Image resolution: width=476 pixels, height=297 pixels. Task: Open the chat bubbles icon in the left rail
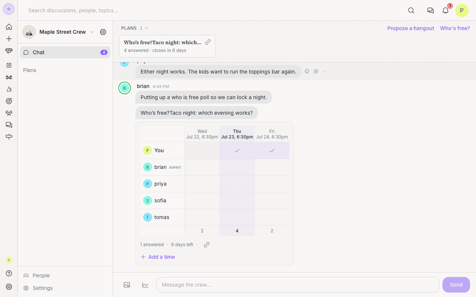coord(9,125)
